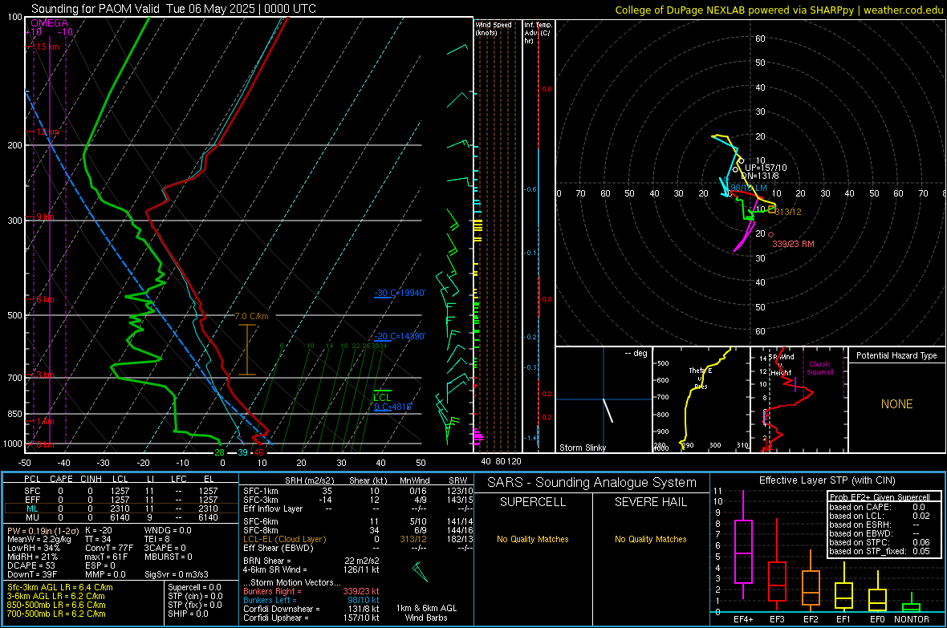Image resolution: width=947 pixels, height=628 pixels.
Task: Click the 'Eff Shear (EBWD)' row
Action: pyautogui.click(x=358, y=549)
